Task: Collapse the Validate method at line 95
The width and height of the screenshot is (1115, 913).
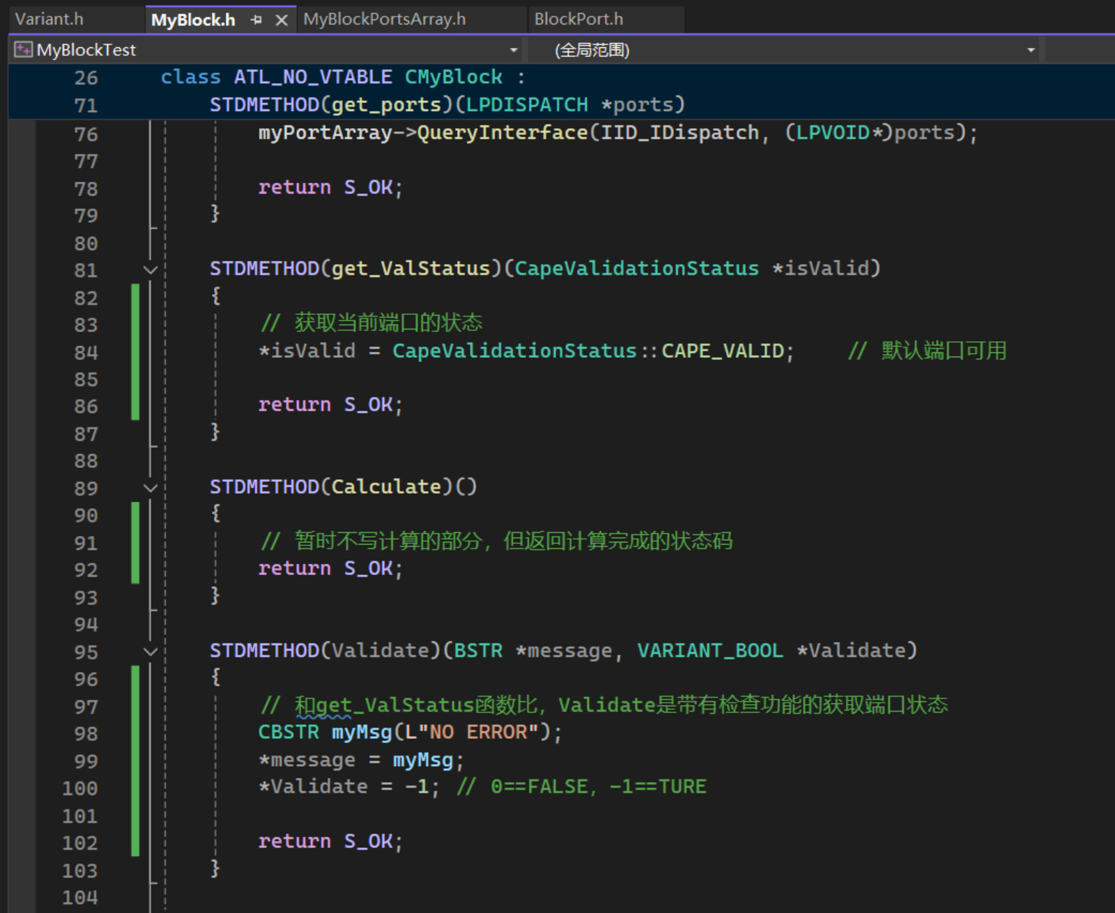Action: pos(150,652)
